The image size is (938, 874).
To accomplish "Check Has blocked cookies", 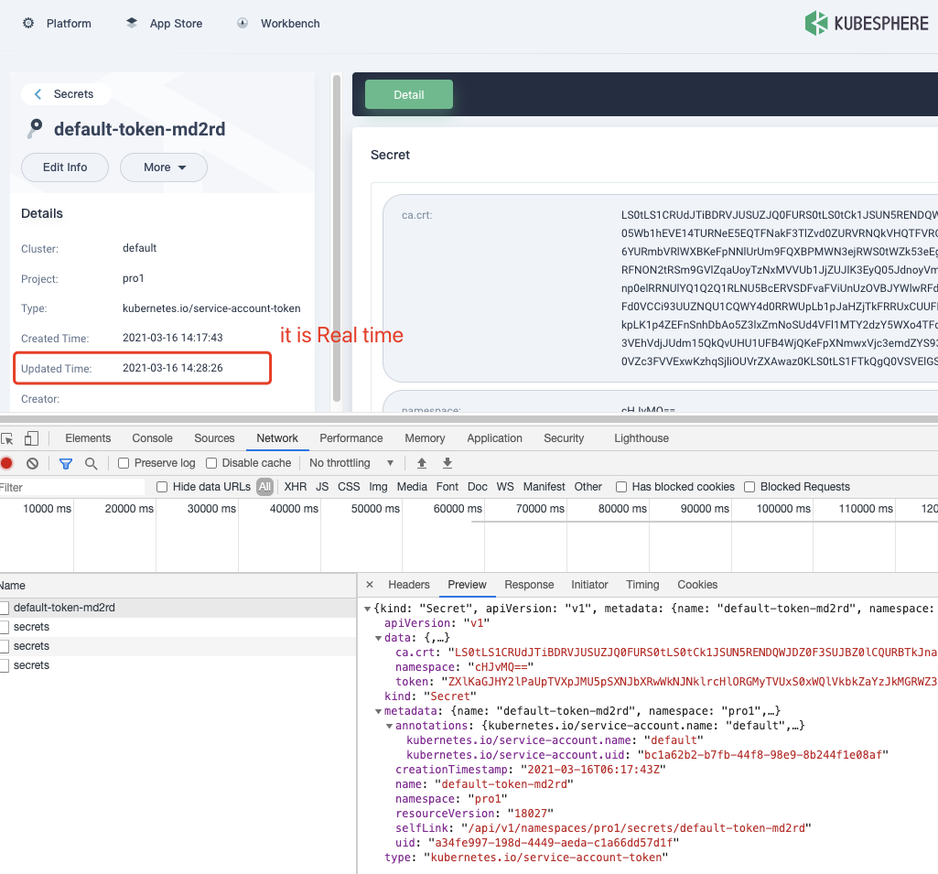I will [x=621, y=487].
